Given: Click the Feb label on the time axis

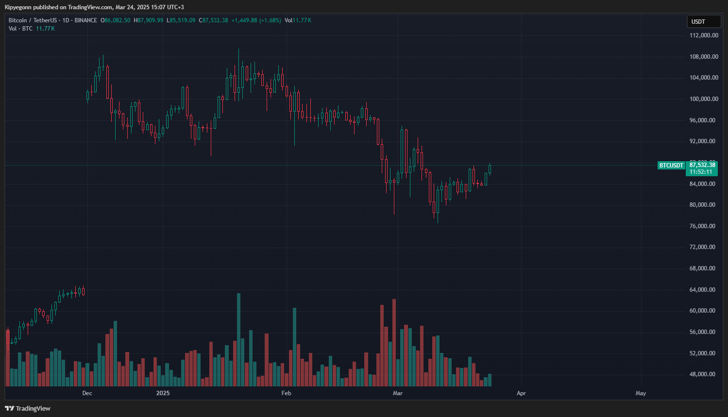Looking at the screenshot, I should [x=287, y=393].
